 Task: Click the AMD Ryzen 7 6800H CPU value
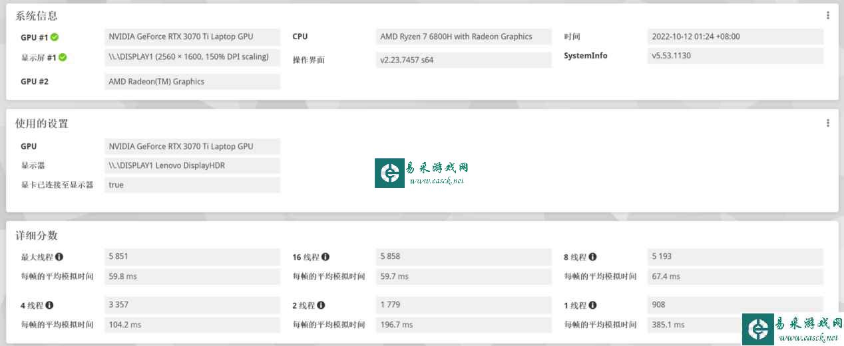tap(464, 37)
